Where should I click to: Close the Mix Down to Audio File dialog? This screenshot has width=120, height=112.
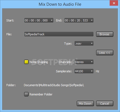(114, 3)
